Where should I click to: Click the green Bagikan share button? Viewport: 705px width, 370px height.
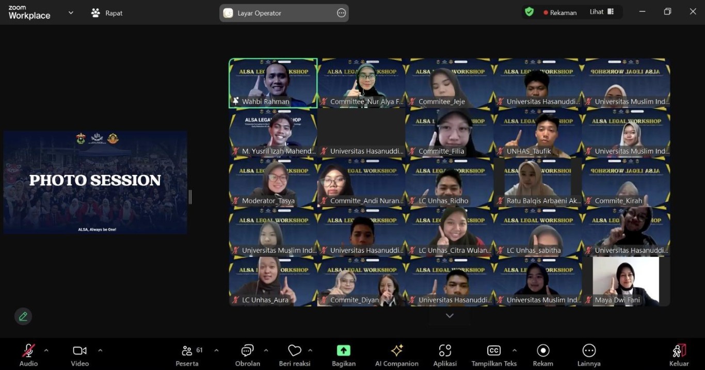pyautogui.click(x=344, y=355)
